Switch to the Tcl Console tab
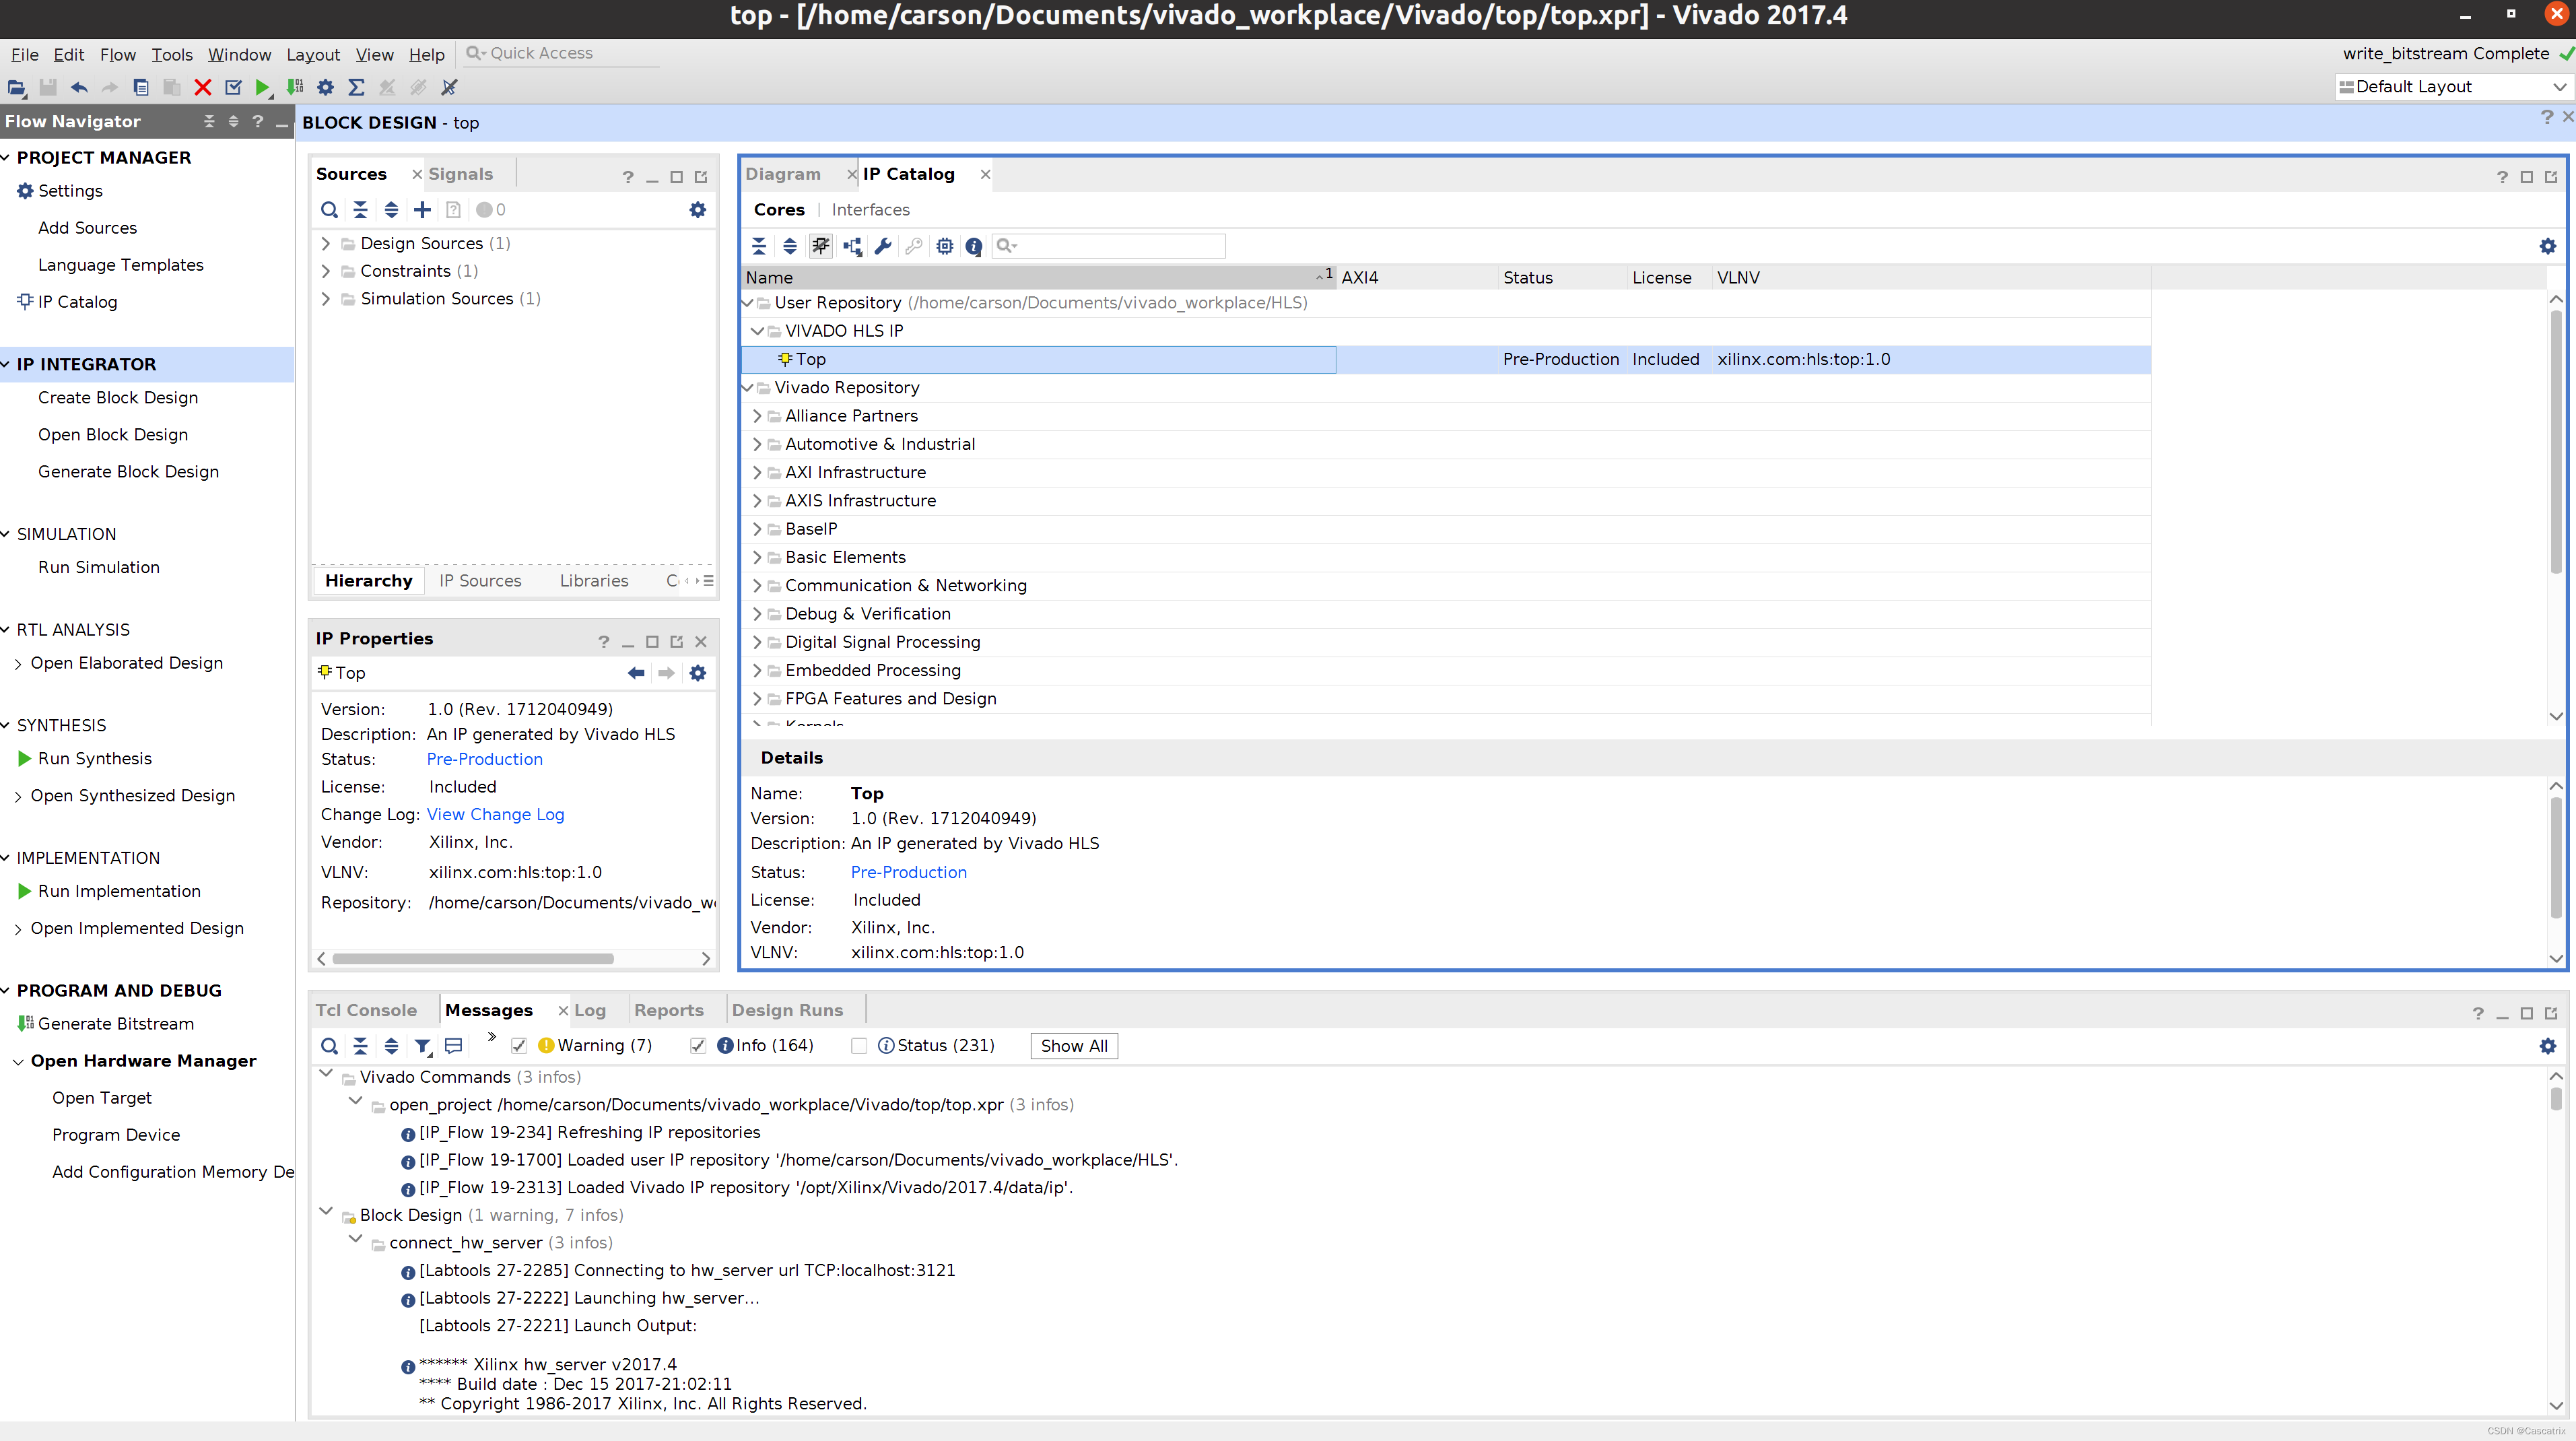The width and height of the screenshot is (2576, 1441). (366, 1010)
